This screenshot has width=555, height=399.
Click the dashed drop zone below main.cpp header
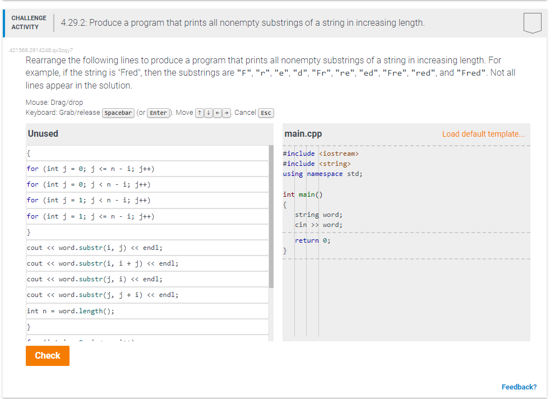[404, 145]
